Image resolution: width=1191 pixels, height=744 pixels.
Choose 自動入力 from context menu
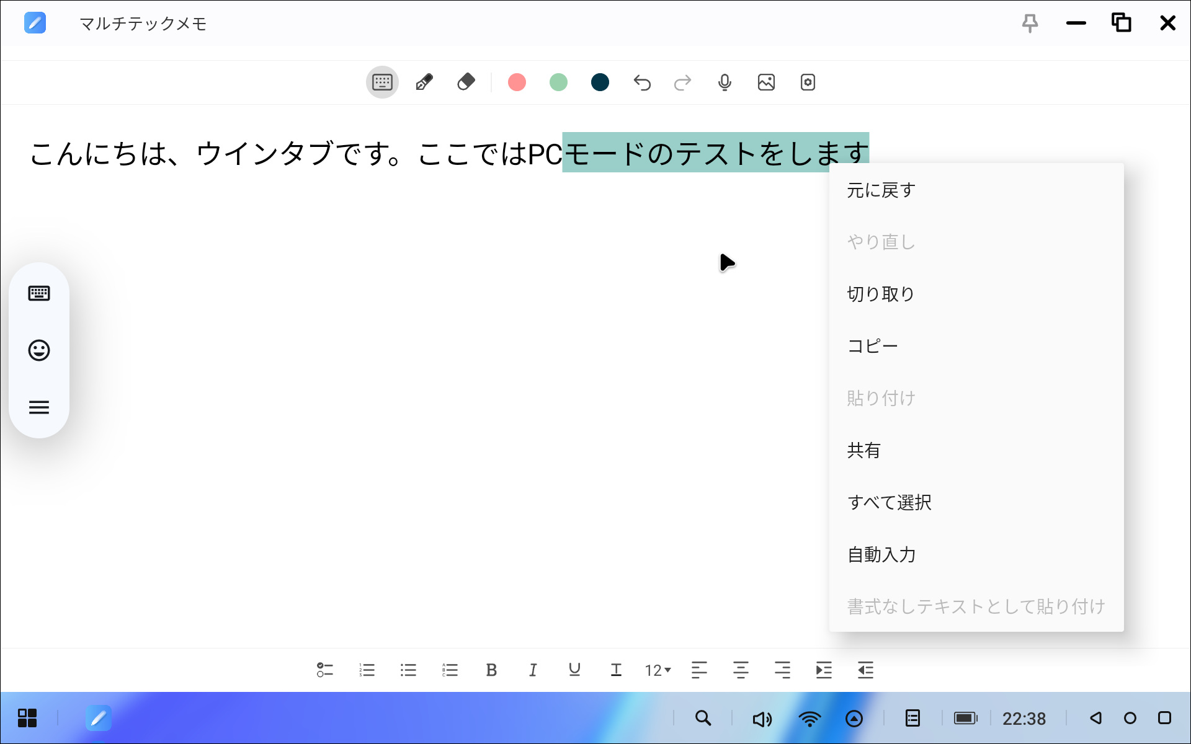tap(976, 554)
